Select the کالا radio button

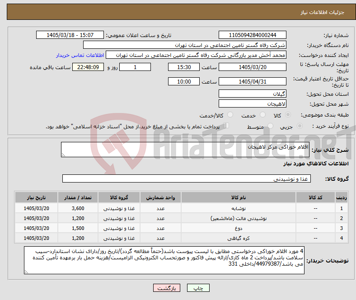pyautogui.click(x=288, y=115)
